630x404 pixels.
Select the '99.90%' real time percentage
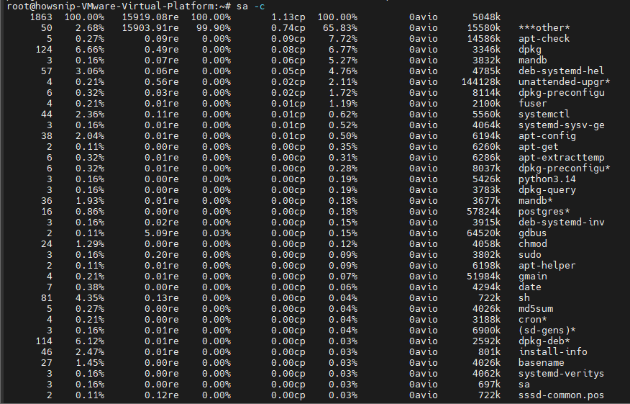214,28
